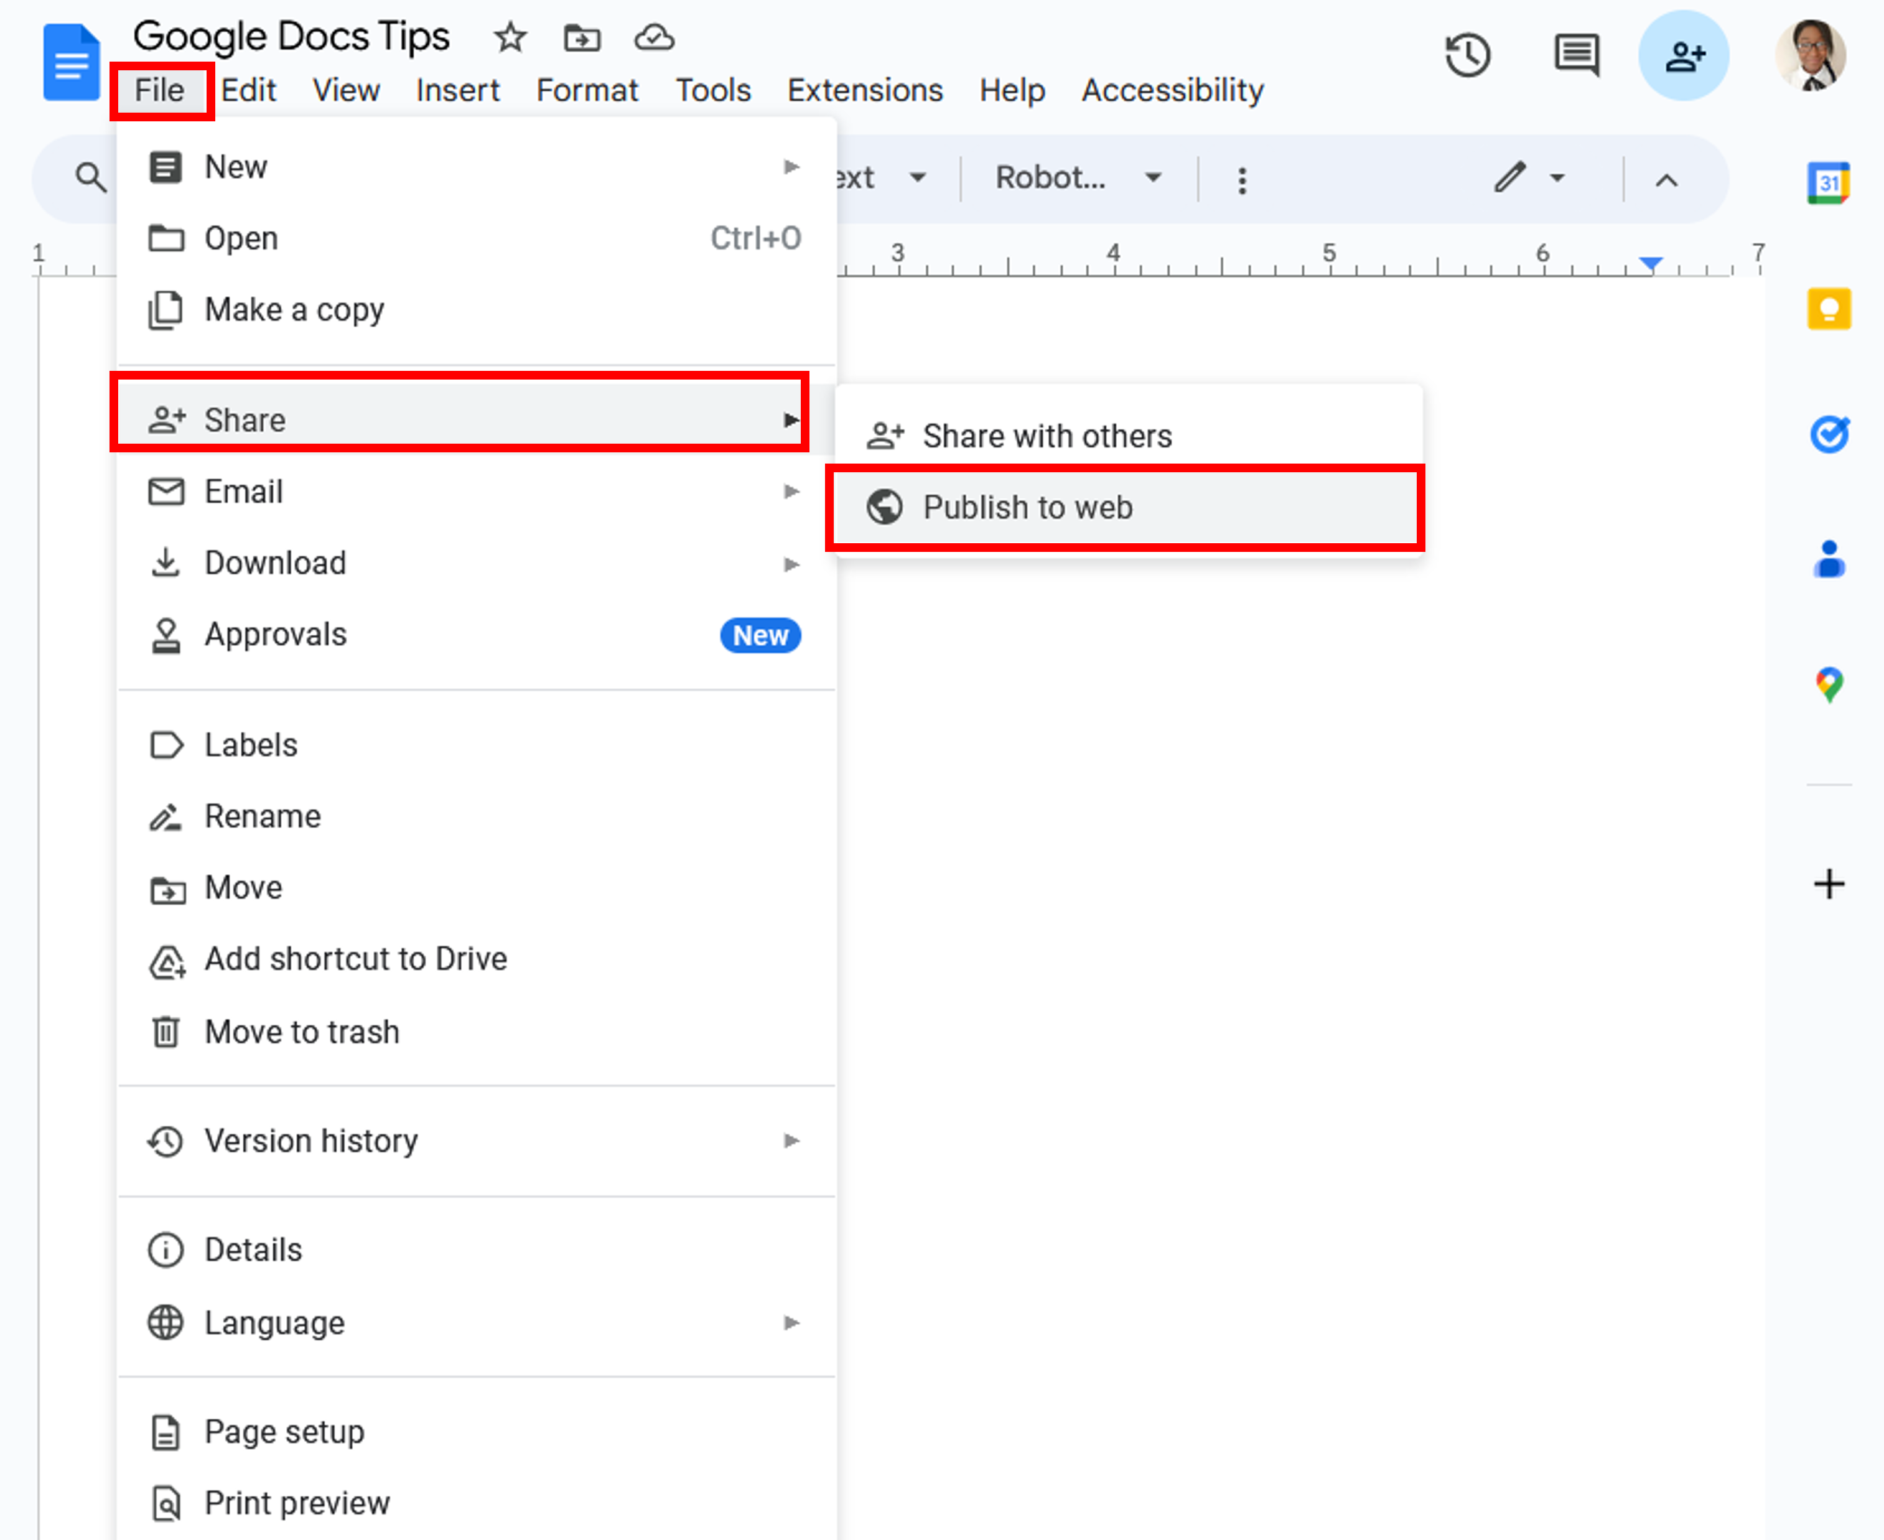
Task: Open Google Calendar side panel
Action: (x=1828, y=183)
